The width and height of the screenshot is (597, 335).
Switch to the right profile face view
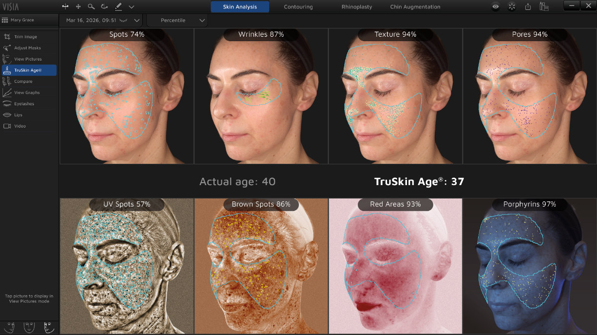49,327
